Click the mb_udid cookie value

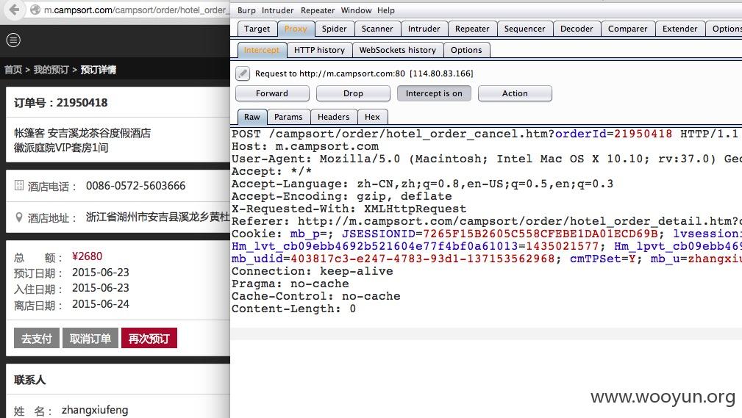[x=422, y=259]
